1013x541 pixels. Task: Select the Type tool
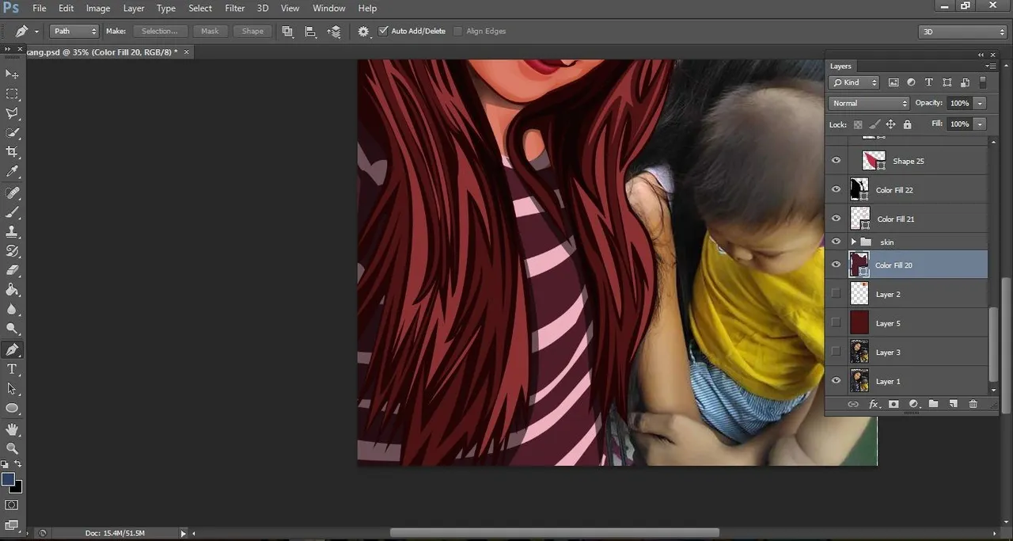tap(12, 370)
